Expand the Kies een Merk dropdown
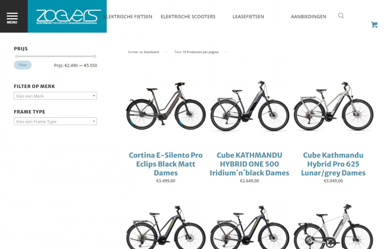Viewport: 388px width, 249px height. pos(55,96)
